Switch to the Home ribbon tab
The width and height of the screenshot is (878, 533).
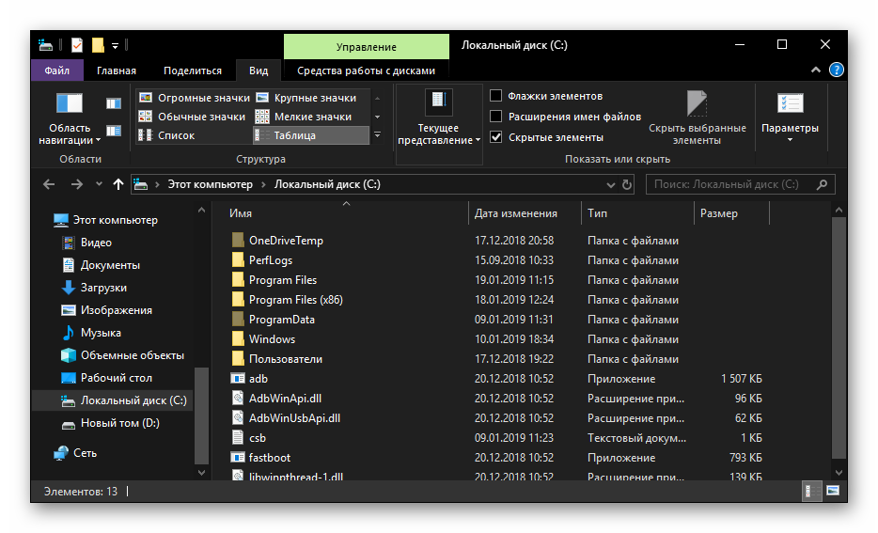[116, 71]
